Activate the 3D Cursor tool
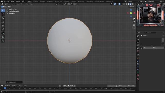165x93 pixels. tap(3, 14)
